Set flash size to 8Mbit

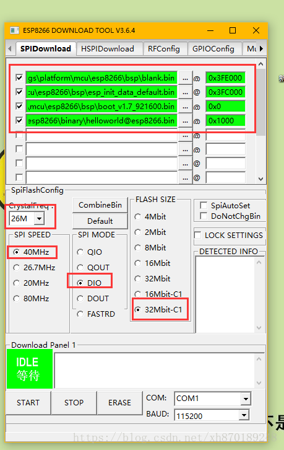(x=138, y=248)
